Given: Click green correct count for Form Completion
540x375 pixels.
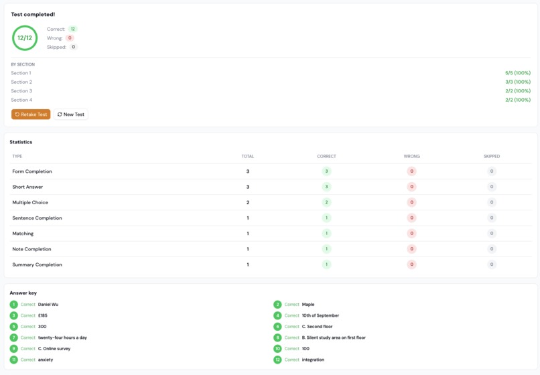Looking at the screenshot, I should click(326, 171).
